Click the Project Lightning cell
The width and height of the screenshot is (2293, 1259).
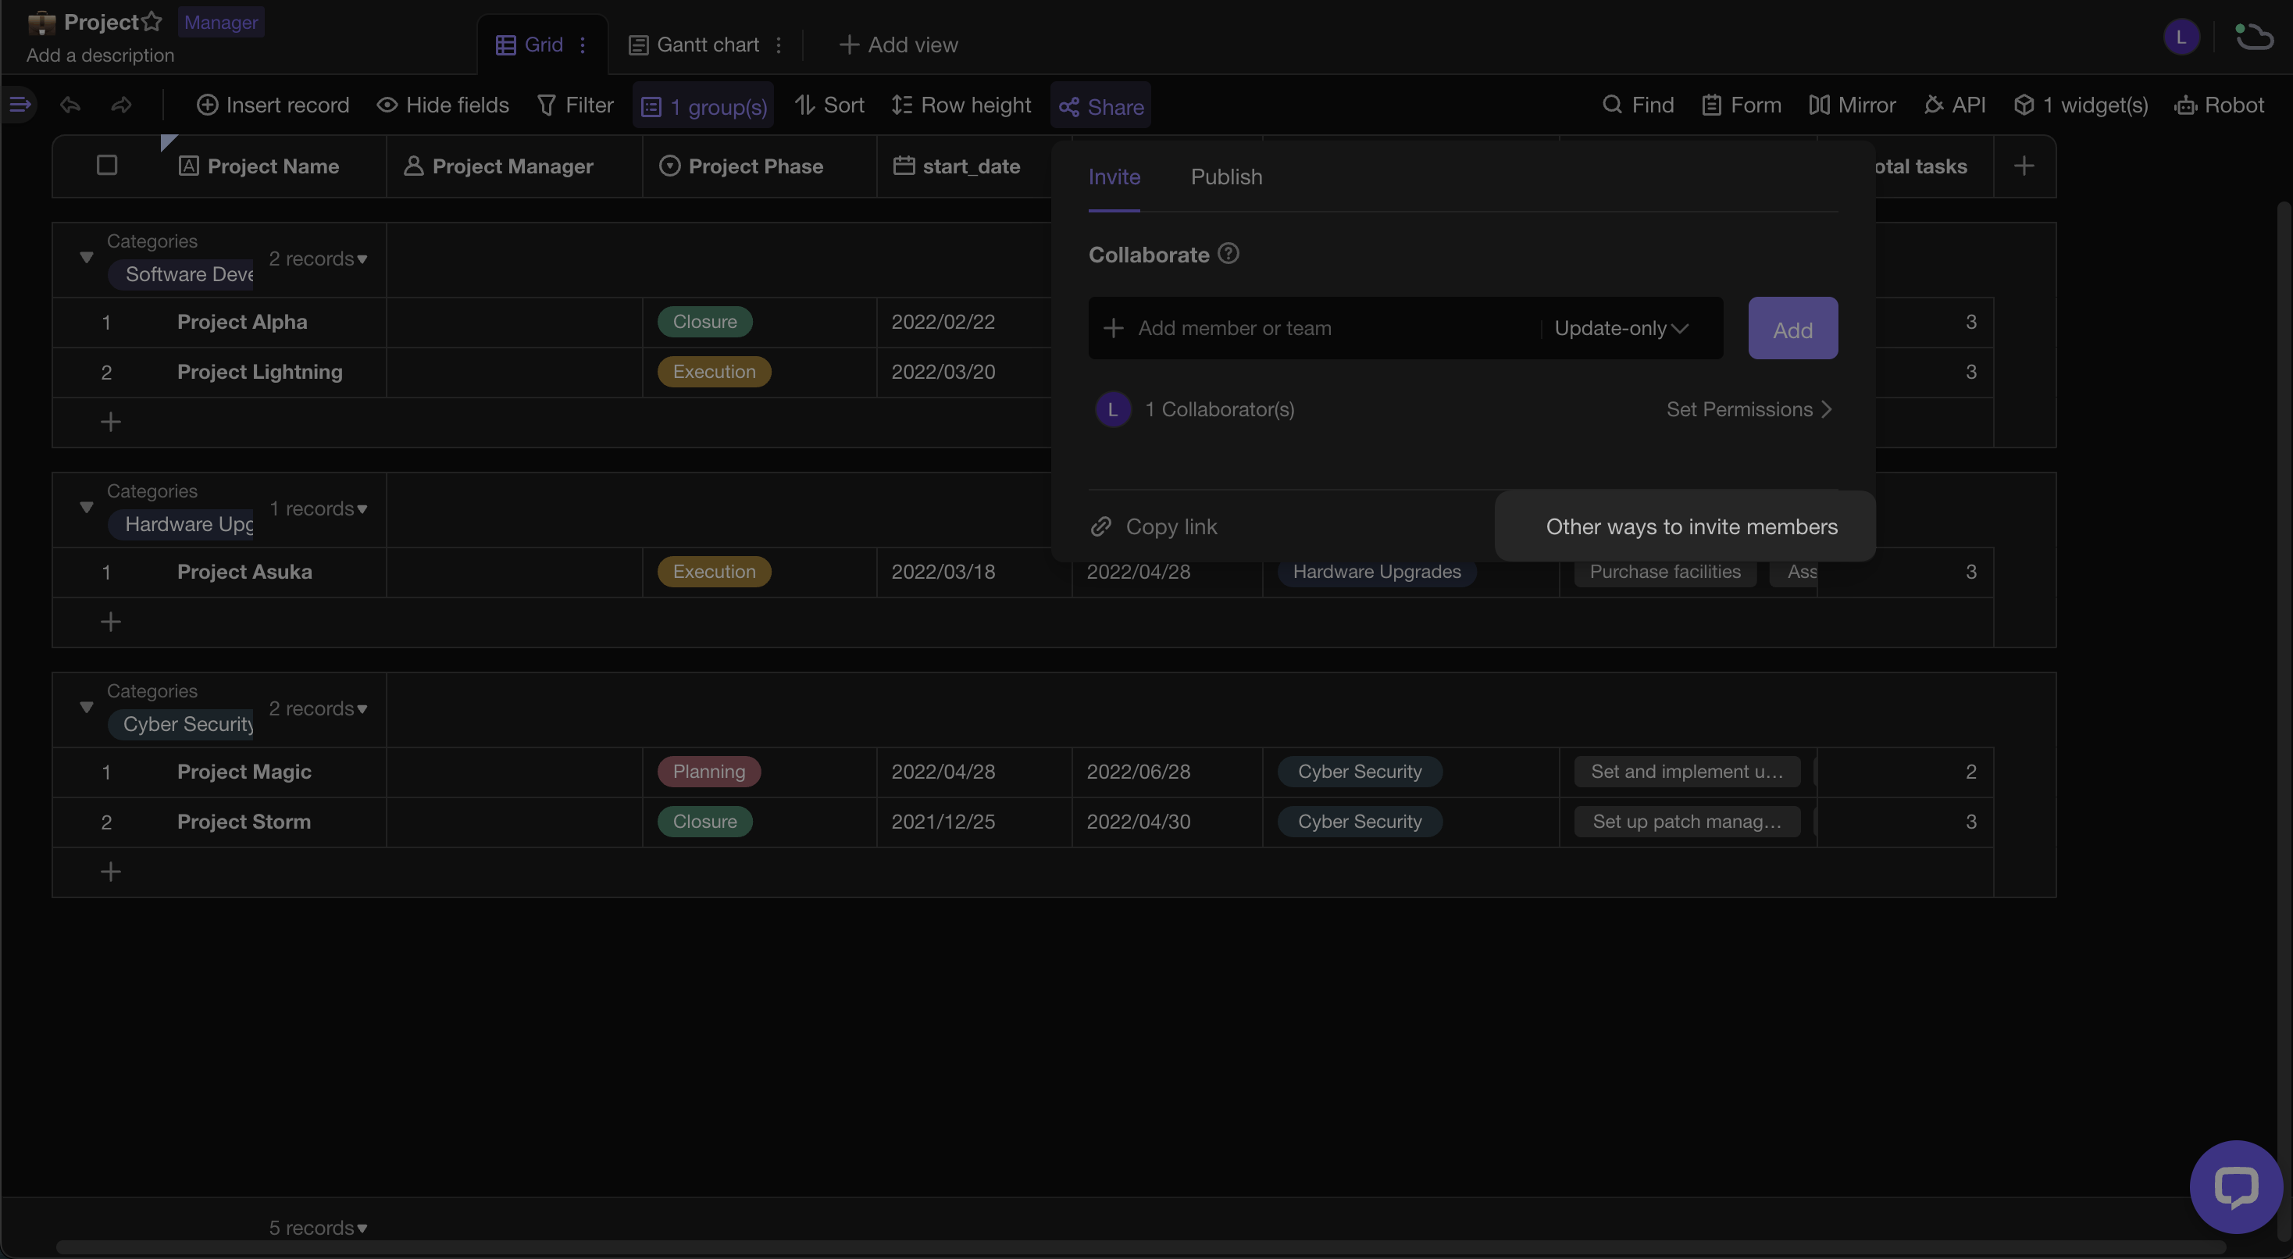[259, 373]
